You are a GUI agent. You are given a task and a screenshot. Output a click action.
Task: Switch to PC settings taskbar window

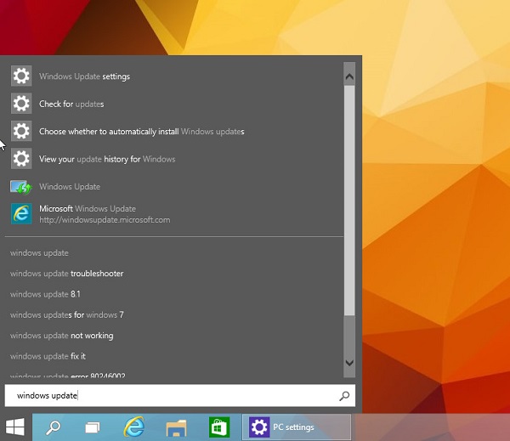click(297, 427)
